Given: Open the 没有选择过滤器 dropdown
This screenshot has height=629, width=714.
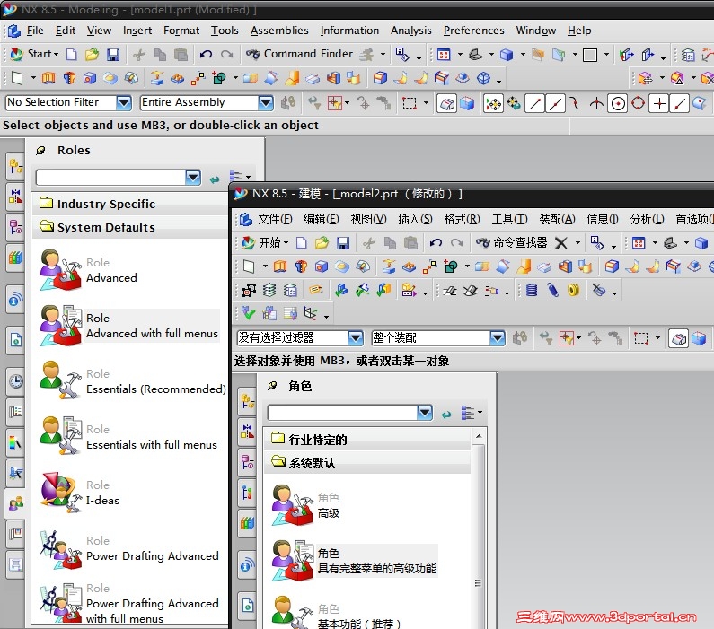Looking at the screenshot, I should point(355,338).
